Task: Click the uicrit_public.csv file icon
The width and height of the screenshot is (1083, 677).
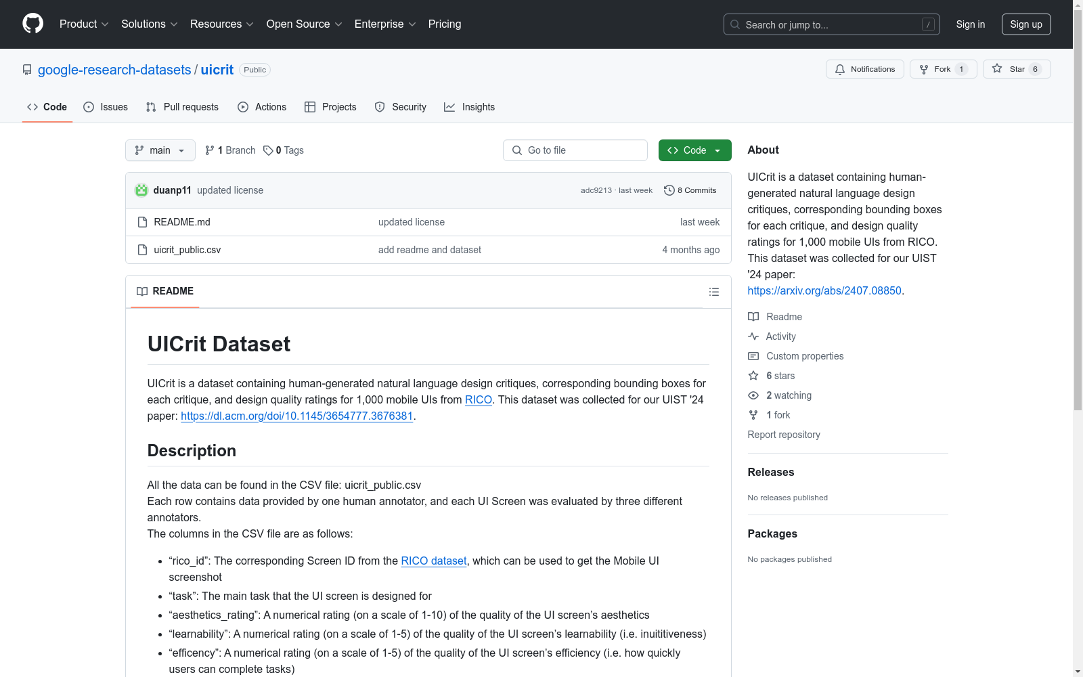Action: coord(142,250)
